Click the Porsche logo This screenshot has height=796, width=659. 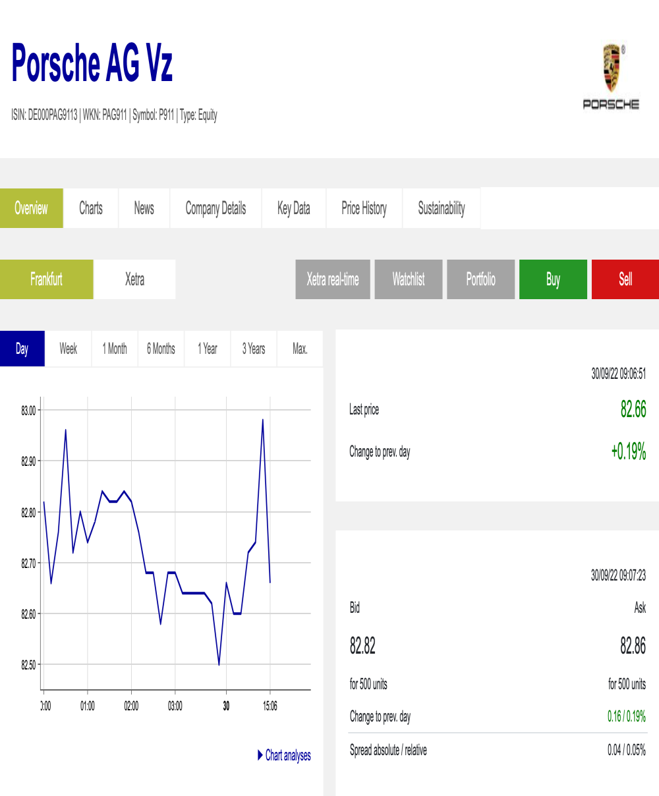tap(611, 77)
